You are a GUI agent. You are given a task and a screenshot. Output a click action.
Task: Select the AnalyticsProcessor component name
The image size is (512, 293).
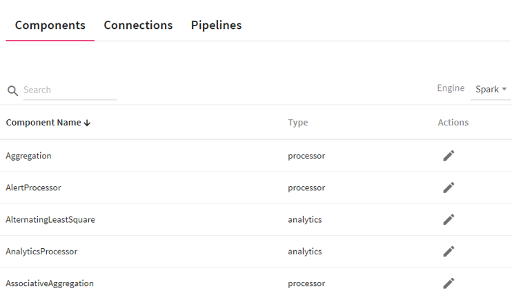(x=41, y=251)
